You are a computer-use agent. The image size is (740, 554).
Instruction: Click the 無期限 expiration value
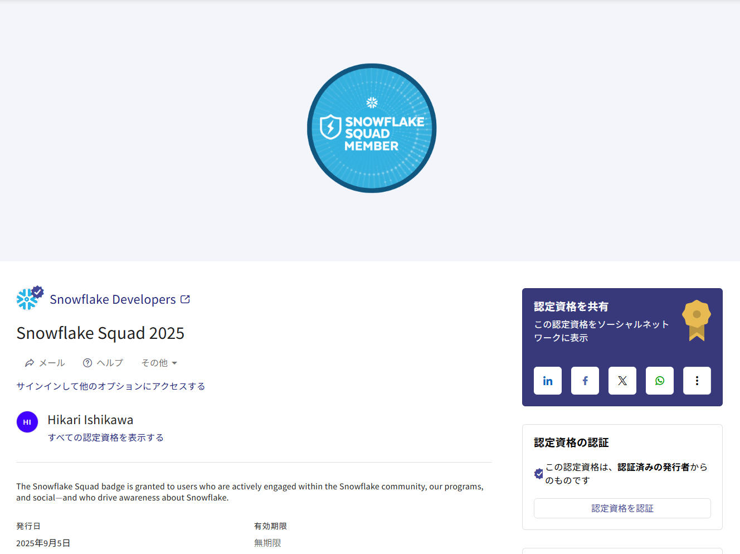(x=267, y=543)
